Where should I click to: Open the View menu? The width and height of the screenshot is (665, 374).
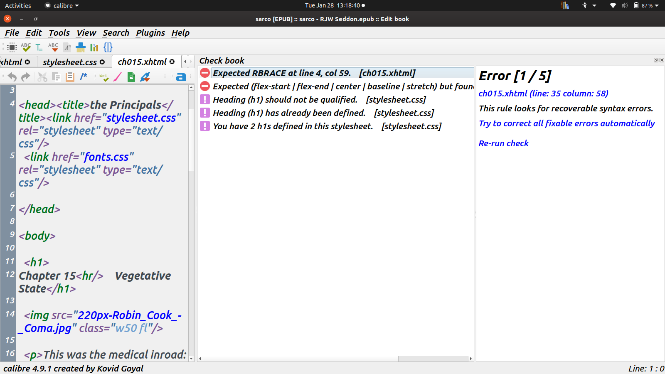(x=86, y=33)
